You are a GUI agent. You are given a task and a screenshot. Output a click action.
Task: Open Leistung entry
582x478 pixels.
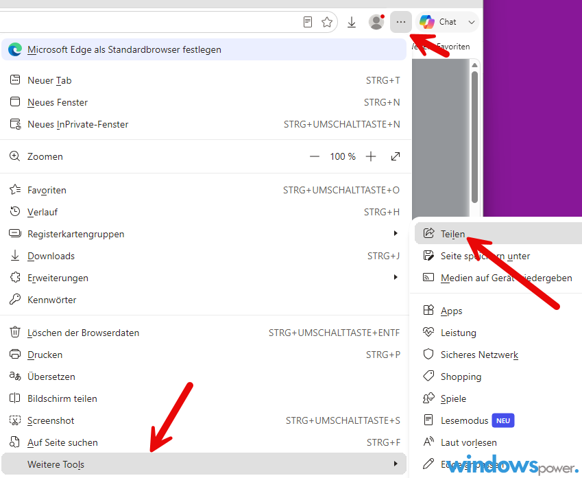[x=498, y=333]
